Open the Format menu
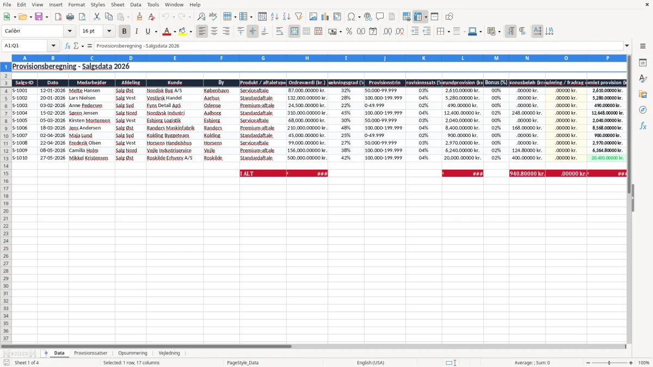 click(x=77, y=4)
